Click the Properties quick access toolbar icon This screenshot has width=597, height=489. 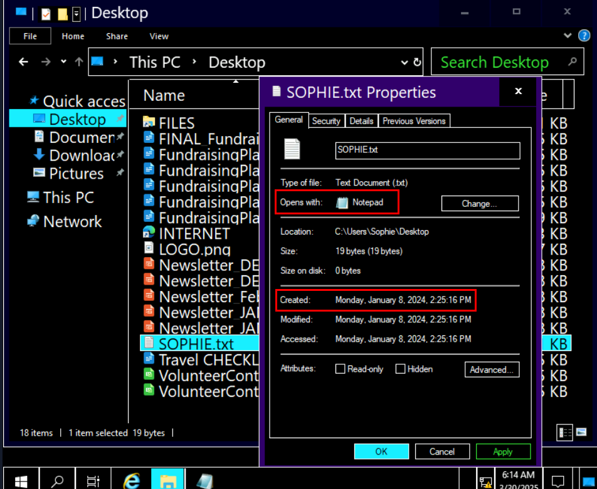click(46, 13)
